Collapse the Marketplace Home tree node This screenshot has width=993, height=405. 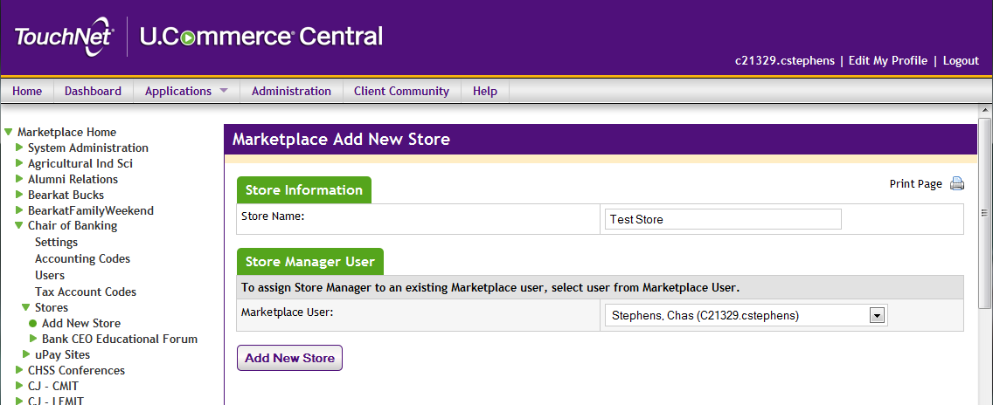(8, 133)
